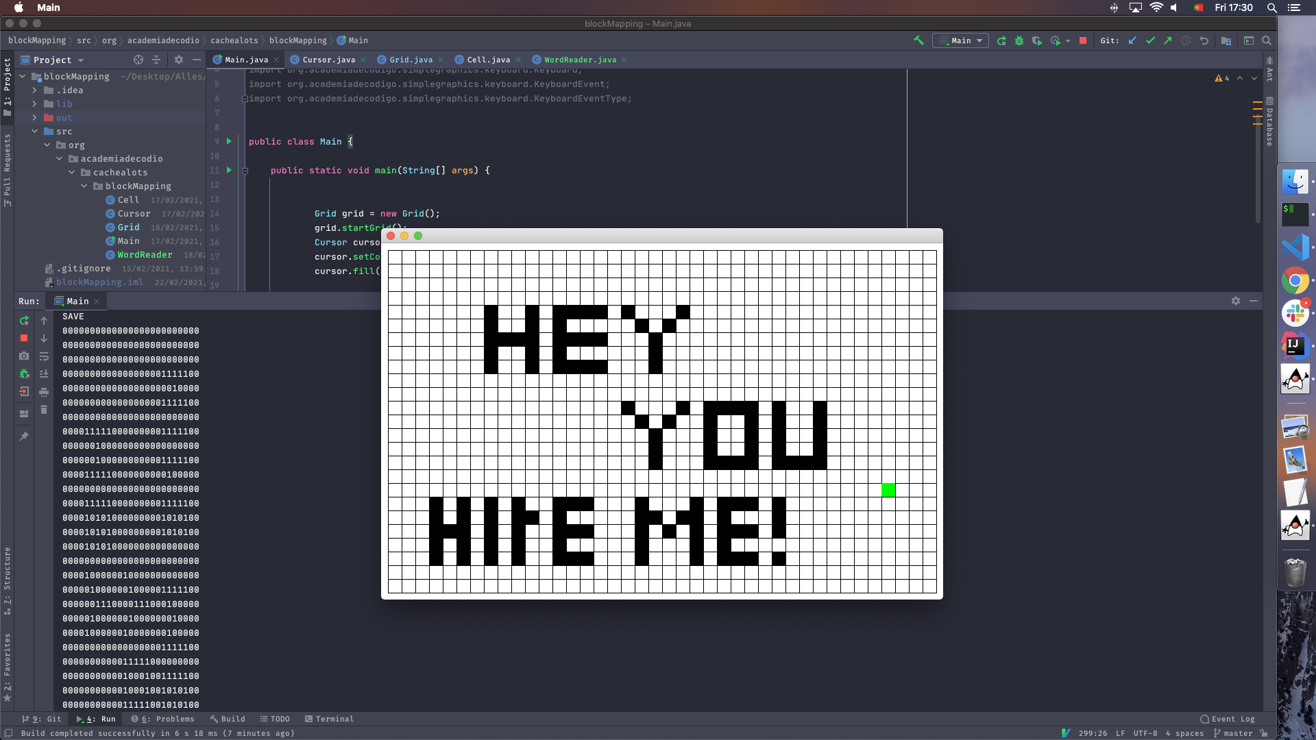Pin the Run tool window tab
Image resolution: width=1316 pixels, height=740 pixels.
pos(24,436)
